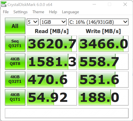Image resolution: width=133 pixels, height=121 pixels.
Task: Start the 4KiB Q32T1 test
Action: tap(15, 79)
